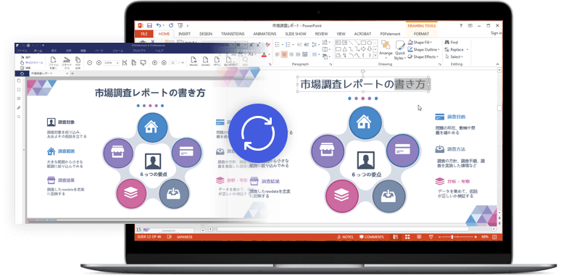Click the Save icon in PowerPoint quick access

point(149,26)
